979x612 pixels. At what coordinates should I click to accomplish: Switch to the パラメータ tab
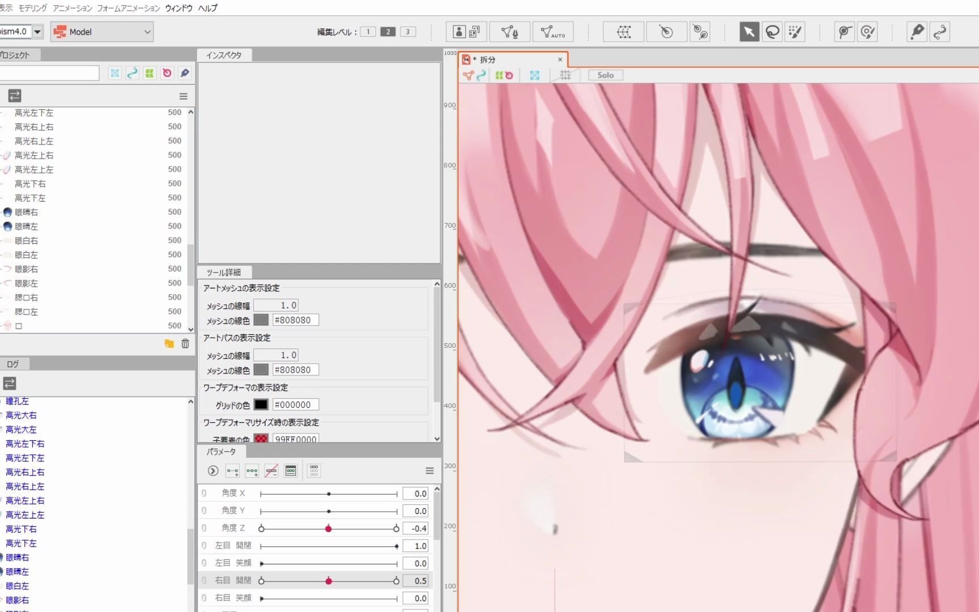[221, 452]
